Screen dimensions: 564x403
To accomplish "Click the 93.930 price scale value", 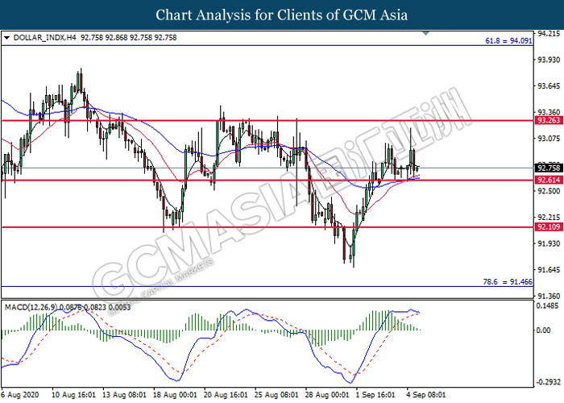I will (549, 60).
